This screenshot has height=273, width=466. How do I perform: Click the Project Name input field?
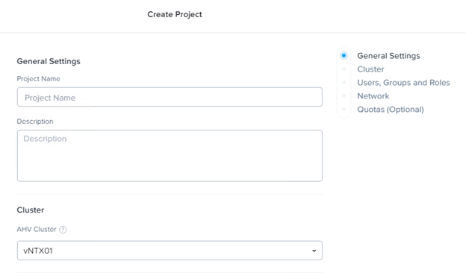click(x=170, y=97)
